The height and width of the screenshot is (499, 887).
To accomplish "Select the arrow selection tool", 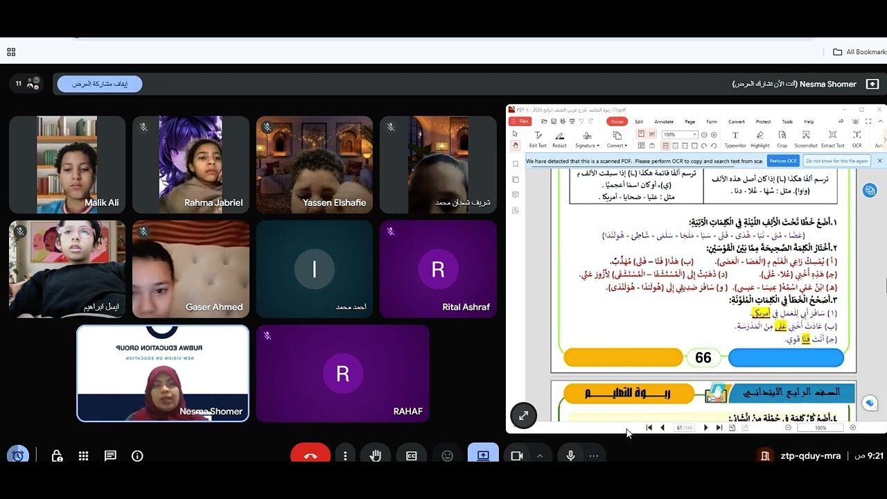I will (515, 133).
